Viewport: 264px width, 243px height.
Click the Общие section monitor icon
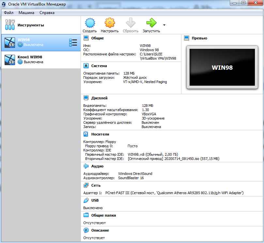point(86,38)
